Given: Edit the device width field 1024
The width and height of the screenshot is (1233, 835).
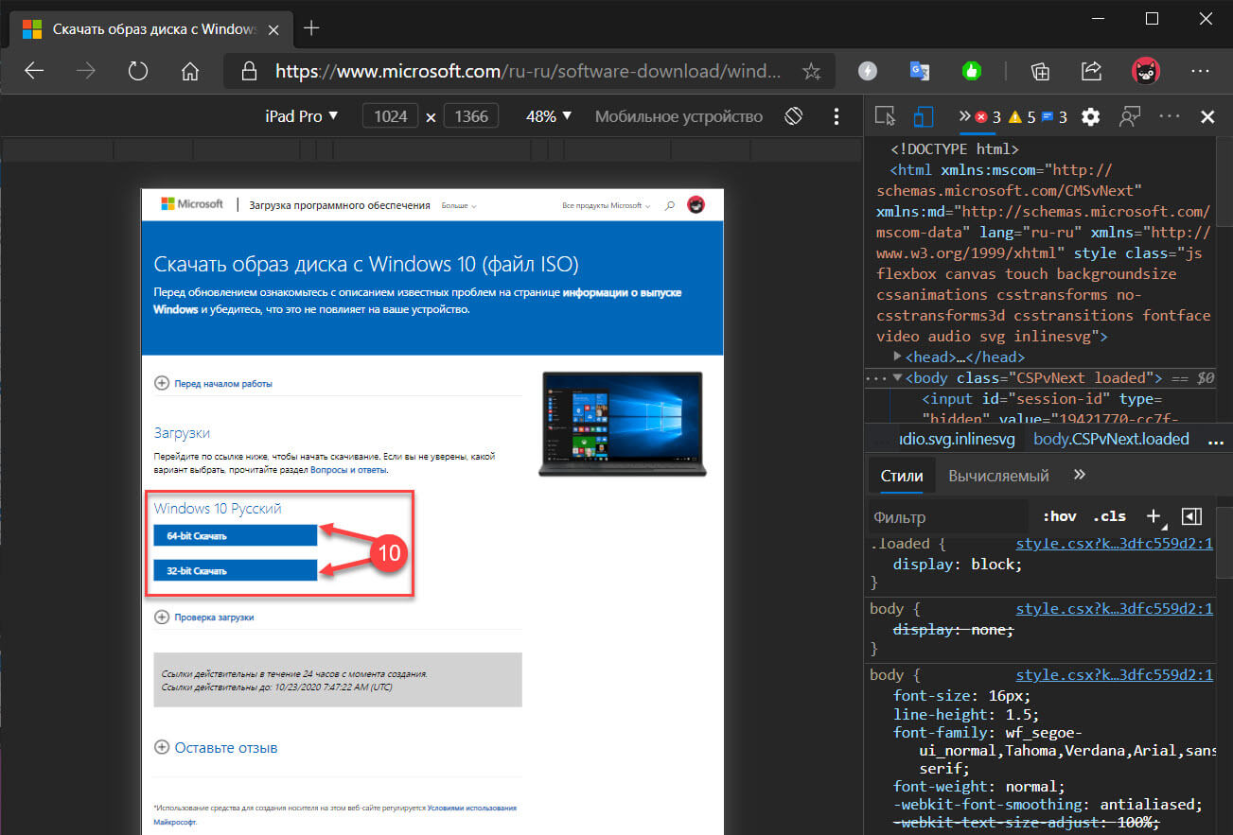Looking at the screenshot, I should point(391,116).
